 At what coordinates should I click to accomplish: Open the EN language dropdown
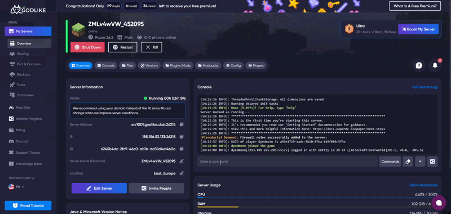point(16,187)
